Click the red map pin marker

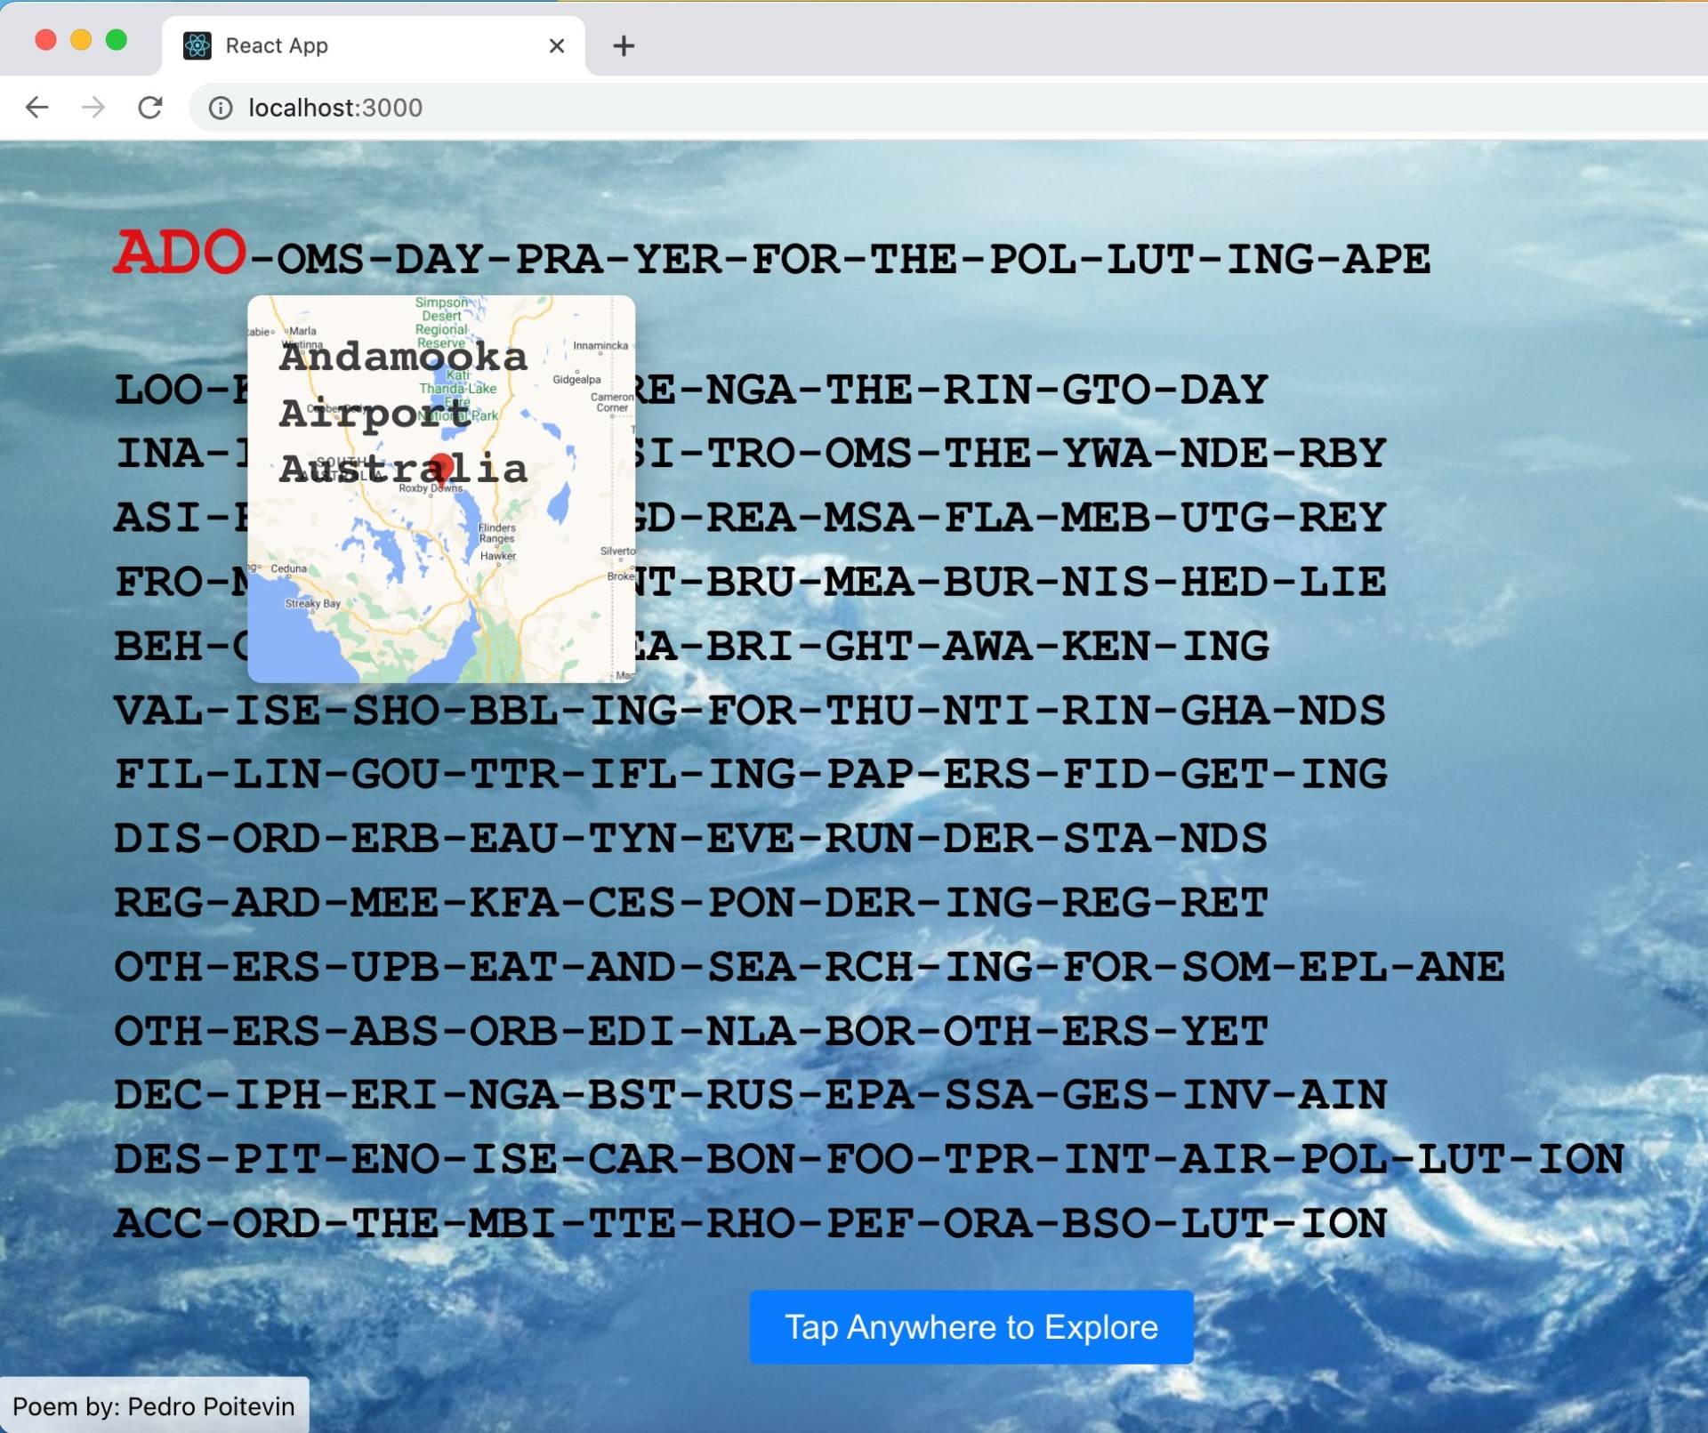click(441, 466)
